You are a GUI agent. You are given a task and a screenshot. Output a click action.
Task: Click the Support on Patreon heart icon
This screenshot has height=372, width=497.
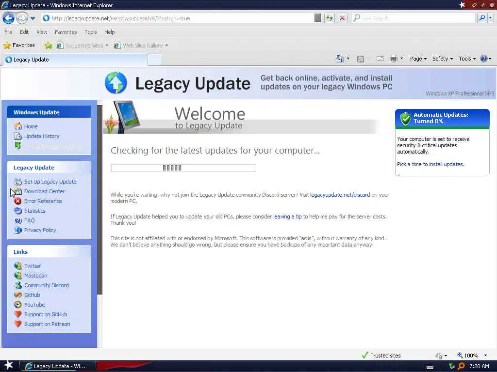click(x=18, y=324)
